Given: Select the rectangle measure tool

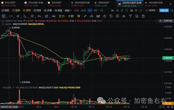Looking at the screenshot, I should [46, 16].
